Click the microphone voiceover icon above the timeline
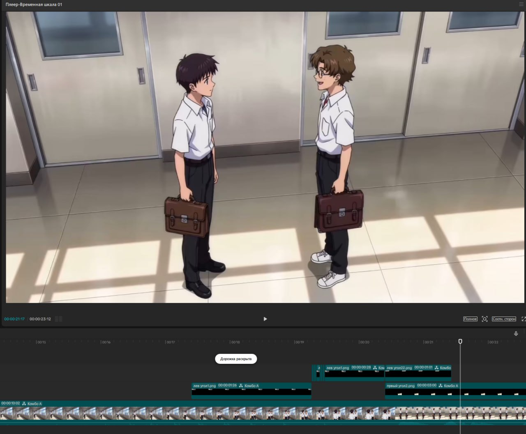This screenshot has height=434, width=526. (516, 333)
